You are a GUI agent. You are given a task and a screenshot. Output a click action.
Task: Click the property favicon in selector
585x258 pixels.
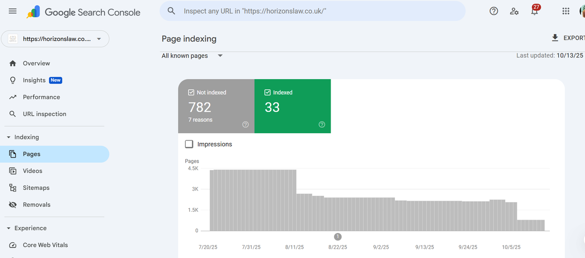pos(14,39)
